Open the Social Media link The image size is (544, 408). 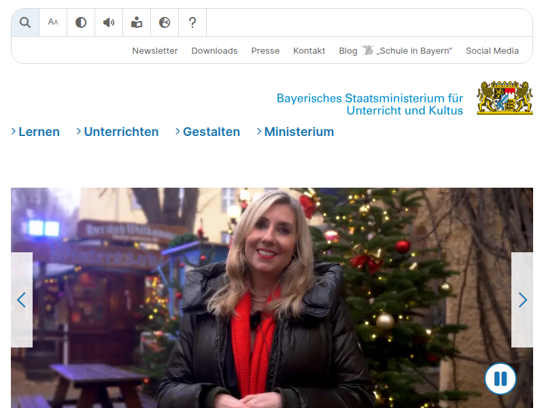tap(492, 51)
